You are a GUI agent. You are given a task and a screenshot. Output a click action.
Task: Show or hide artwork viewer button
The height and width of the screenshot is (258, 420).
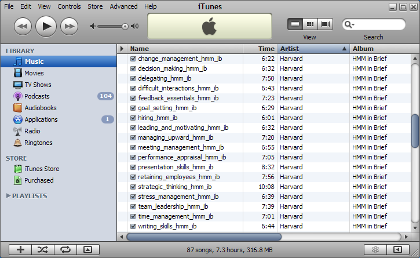pyautogui.click(x=88, y=250)
